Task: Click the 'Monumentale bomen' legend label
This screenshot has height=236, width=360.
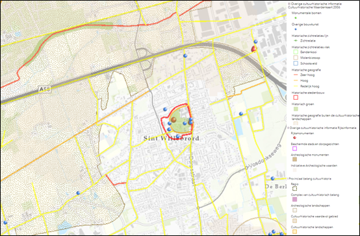Action: pos(306,13)
